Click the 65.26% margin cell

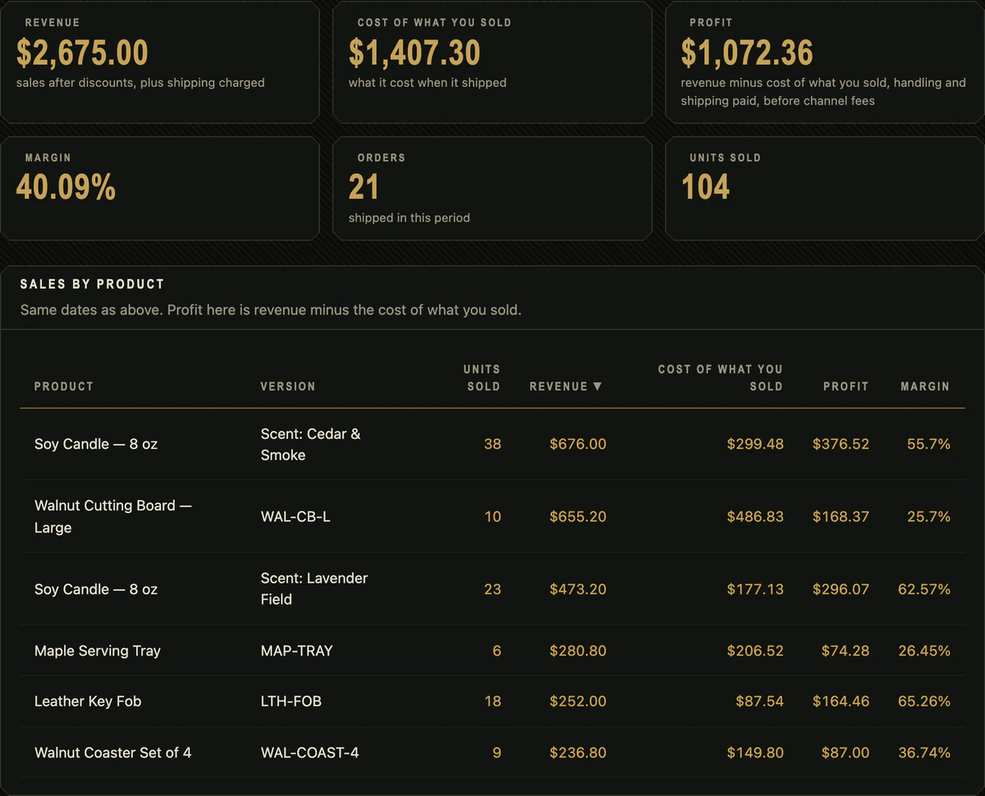pyautogui.click(x=924, y=702)
